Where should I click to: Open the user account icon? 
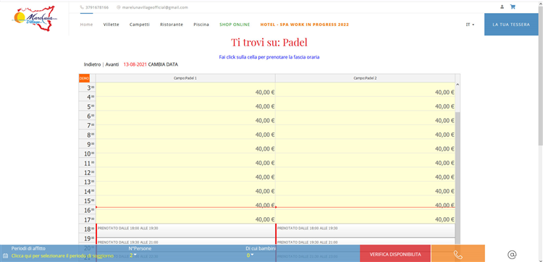502,7
